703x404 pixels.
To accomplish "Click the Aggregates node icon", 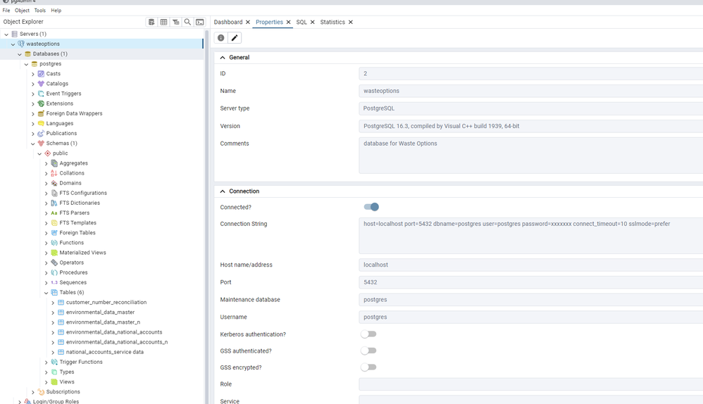I will (54, 163).
